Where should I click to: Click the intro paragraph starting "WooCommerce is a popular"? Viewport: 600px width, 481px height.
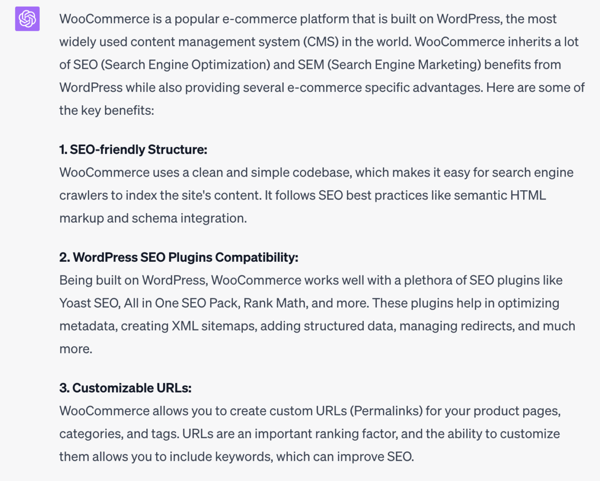pyautogui.click(x=322, y=65)
